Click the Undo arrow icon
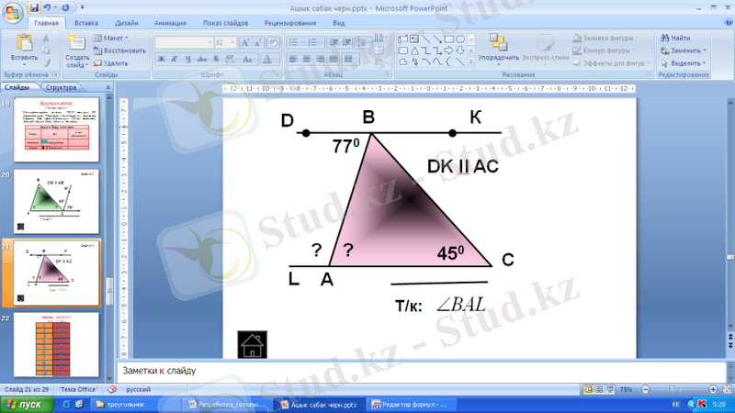Image resolution: width=735 pixels, height=413 pixels. (x=47, y=6)
